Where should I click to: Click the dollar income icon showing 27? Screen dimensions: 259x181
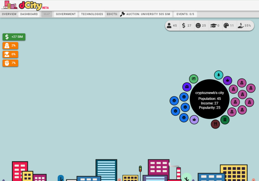(x=184, y=25)
